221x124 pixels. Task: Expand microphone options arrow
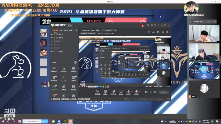(132, 92)
